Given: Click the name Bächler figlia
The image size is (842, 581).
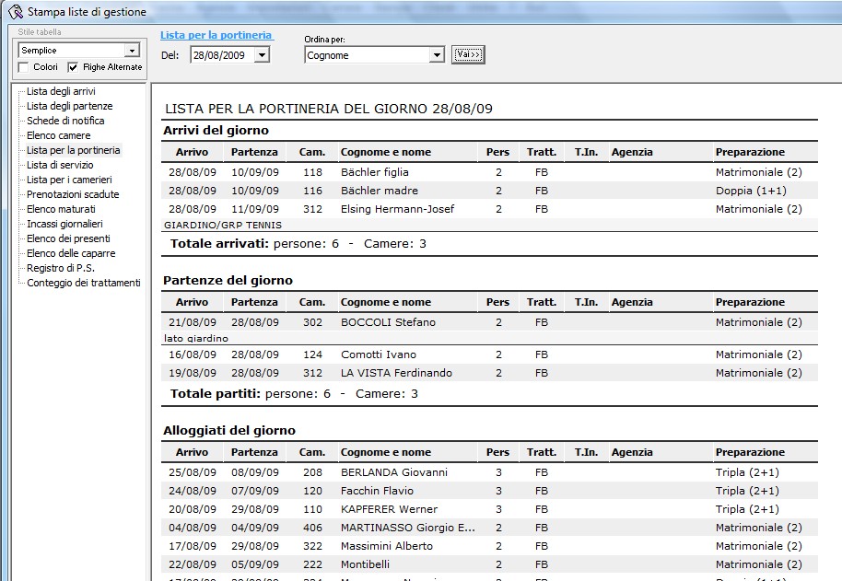Looking at the screenshot, I should [375, 172].
